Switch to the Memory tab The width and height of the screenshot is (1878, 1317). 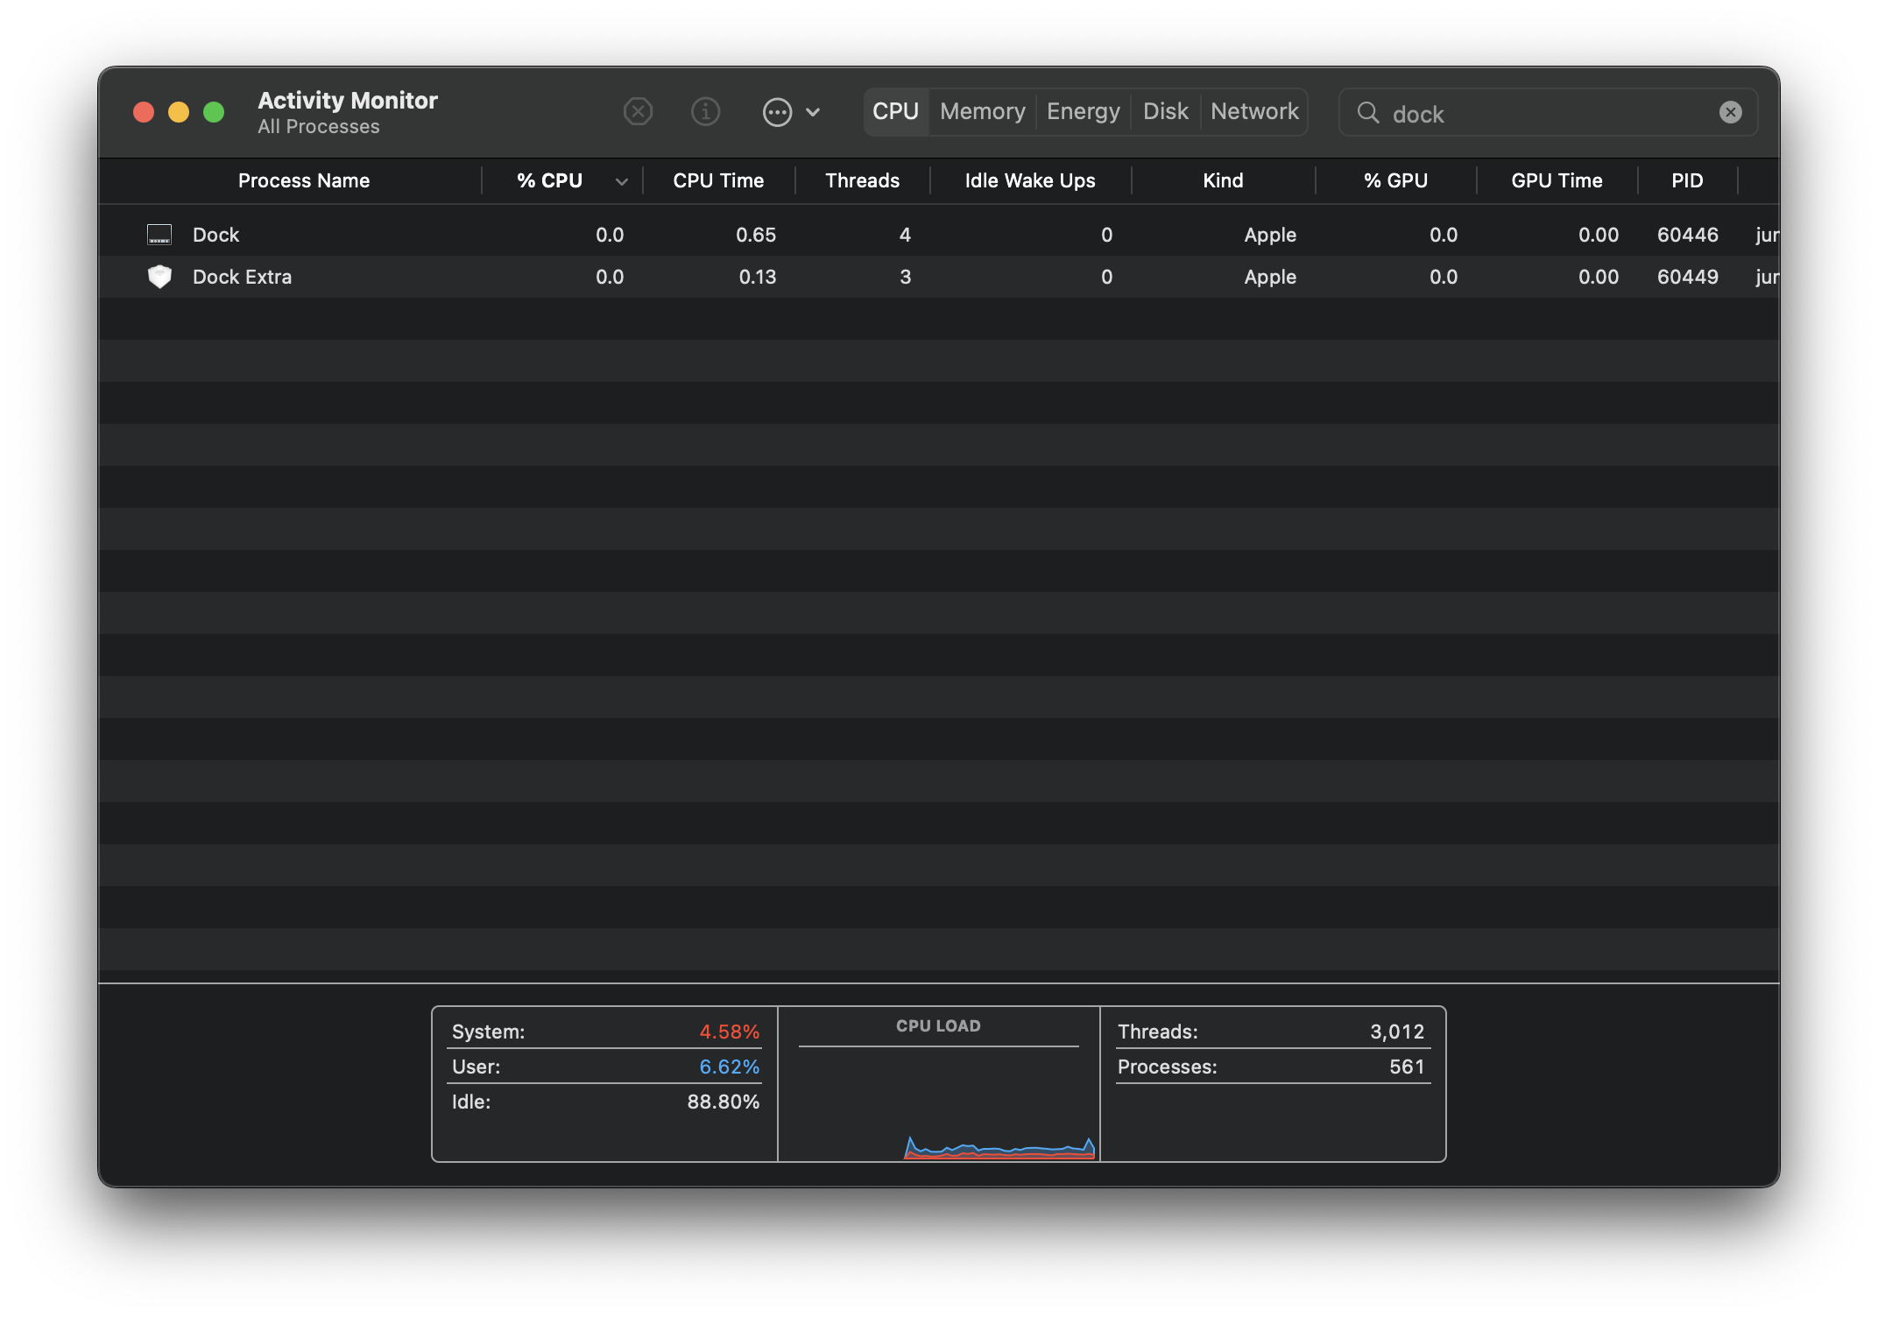point(982,112)
